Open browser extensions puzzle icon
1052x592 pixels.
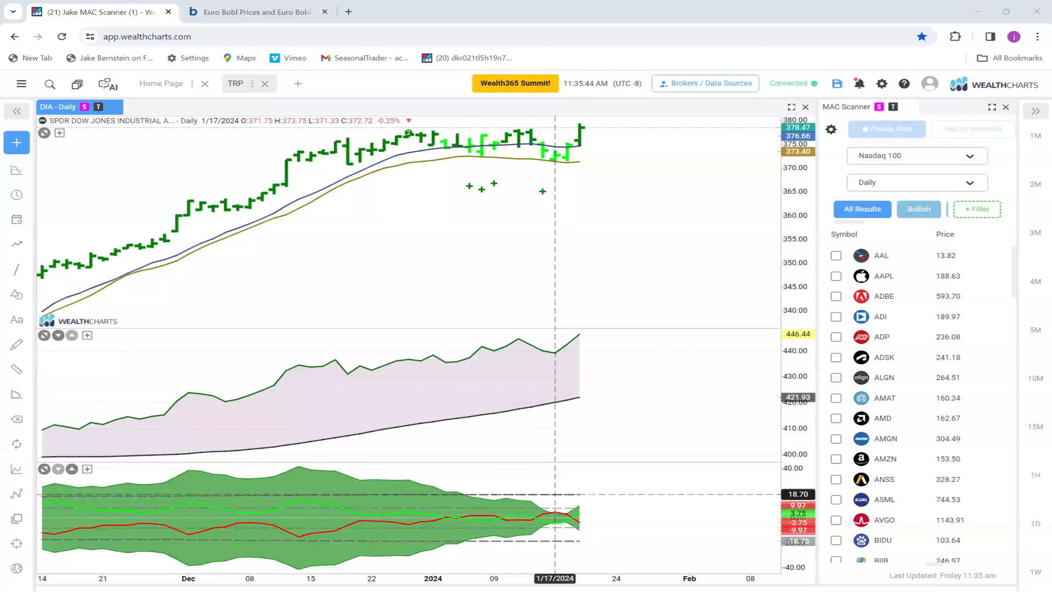tap(955, 37)
